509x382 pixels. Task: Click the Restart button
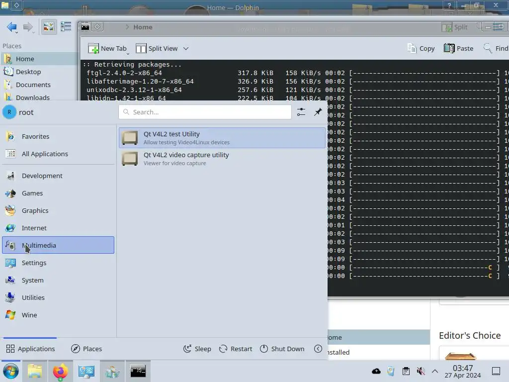click(x=236, y=349)
